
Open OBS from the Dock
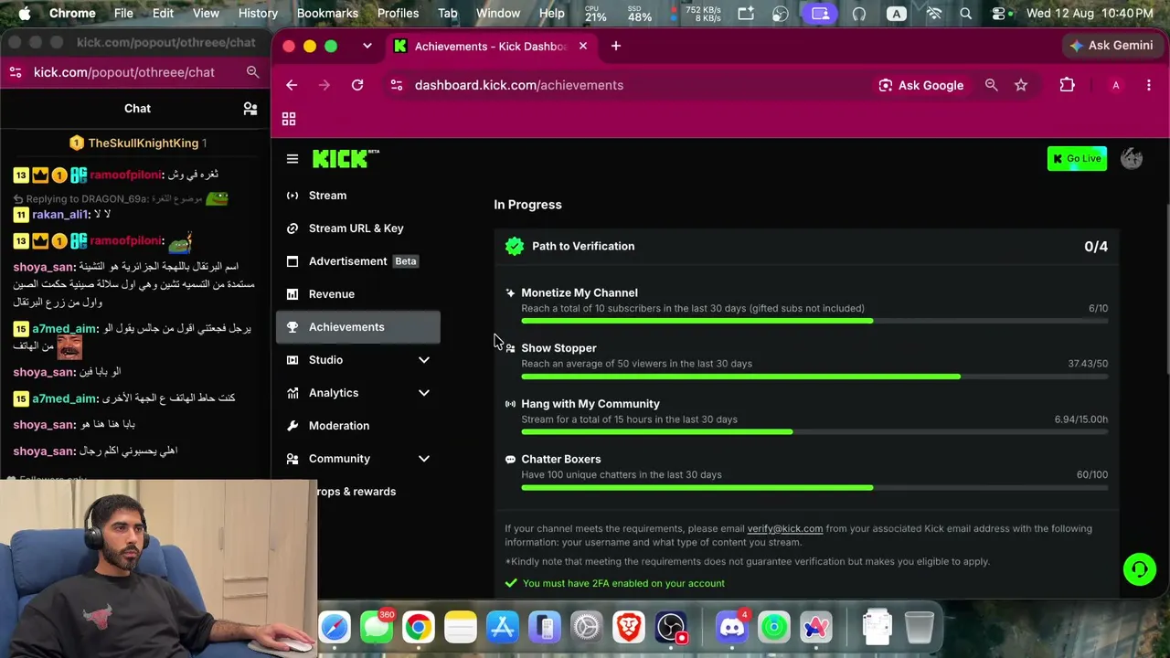coord(672,627)
